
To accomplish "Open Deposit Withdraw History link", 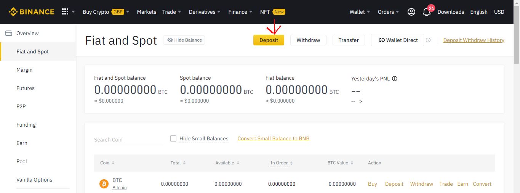I will (x=474, y=40).
